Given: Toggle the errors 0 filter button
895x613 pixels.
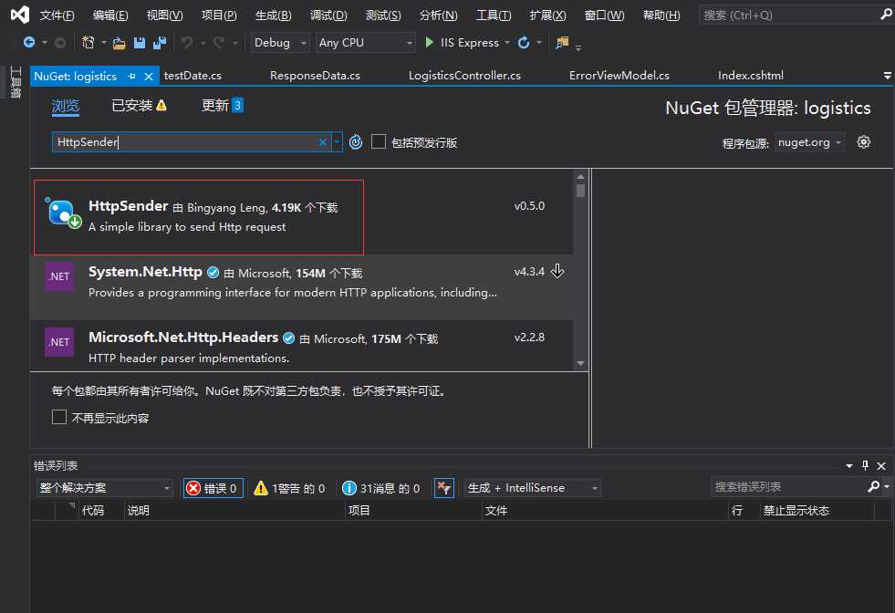Looking at the screenshot, I should pos(213,488).
